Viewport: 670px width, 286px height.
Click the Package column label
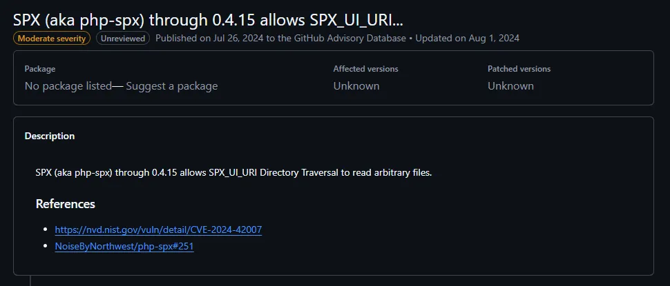coord(40,69)
